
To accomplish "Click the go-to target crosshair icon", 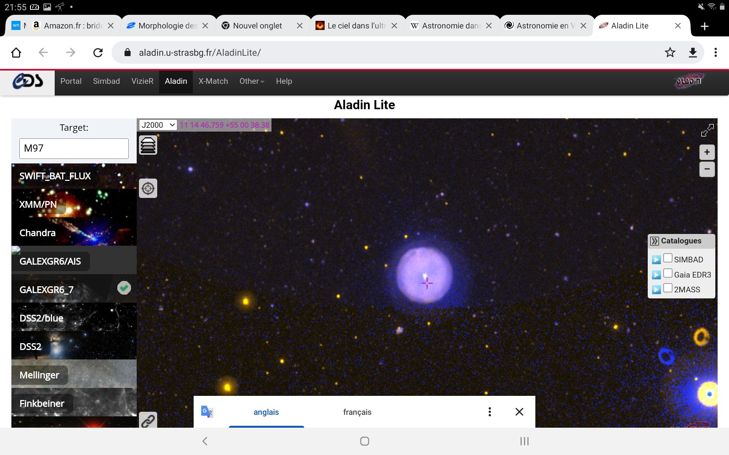I will pos(148,188).
